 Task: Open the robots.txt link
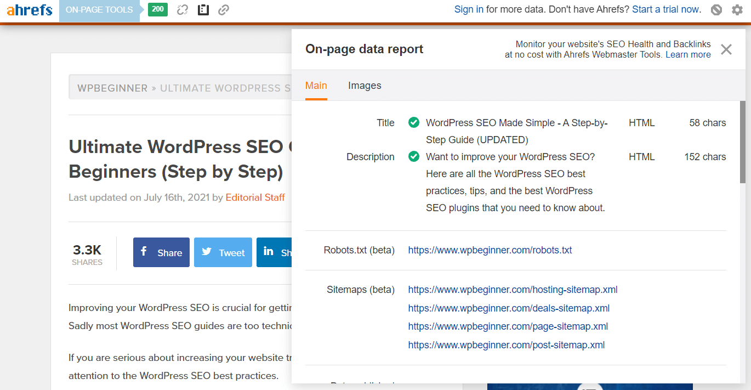click(x=490, y=250)
